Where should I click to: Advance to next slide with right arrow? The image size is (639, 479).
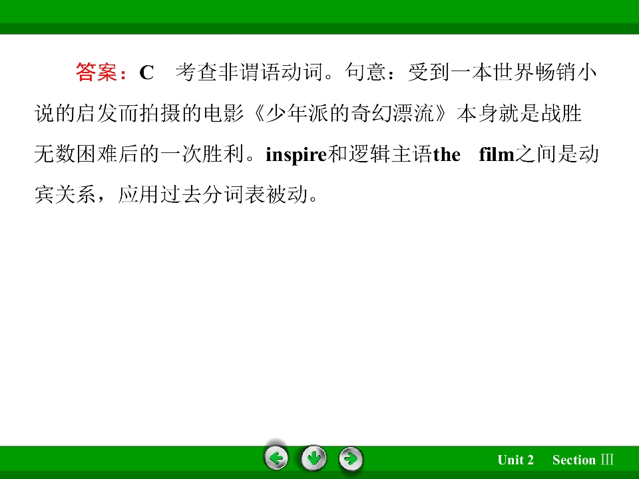pos(351,458)
